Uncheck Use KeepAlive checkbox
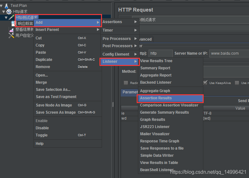Screen dimensions: 249x178 [205, 82]
